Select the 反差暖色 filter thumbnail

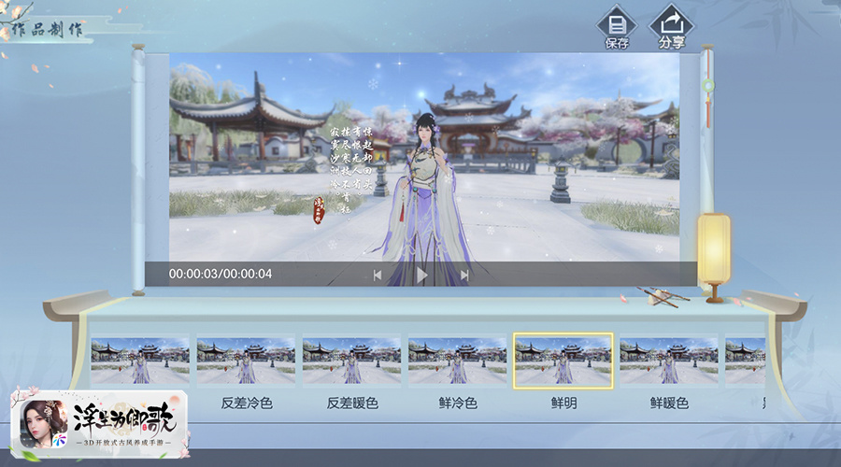point(351,361)
